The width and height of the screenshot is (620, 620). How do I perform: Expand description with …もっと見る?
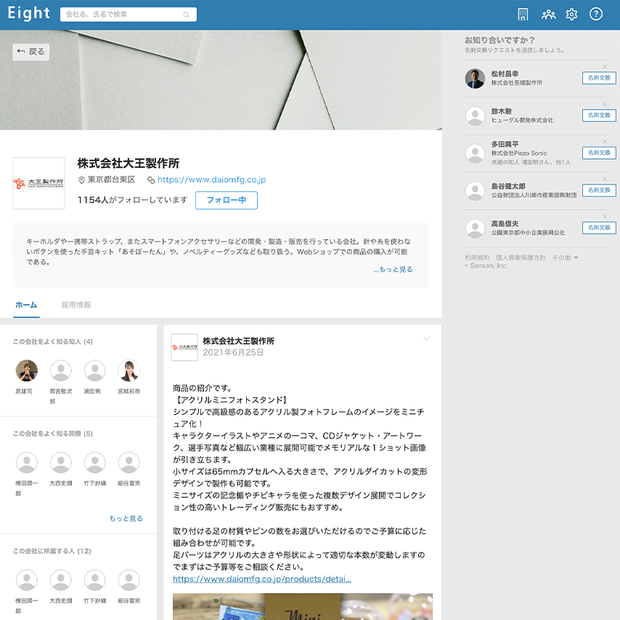pyautogui.click(x=393, y=269)
